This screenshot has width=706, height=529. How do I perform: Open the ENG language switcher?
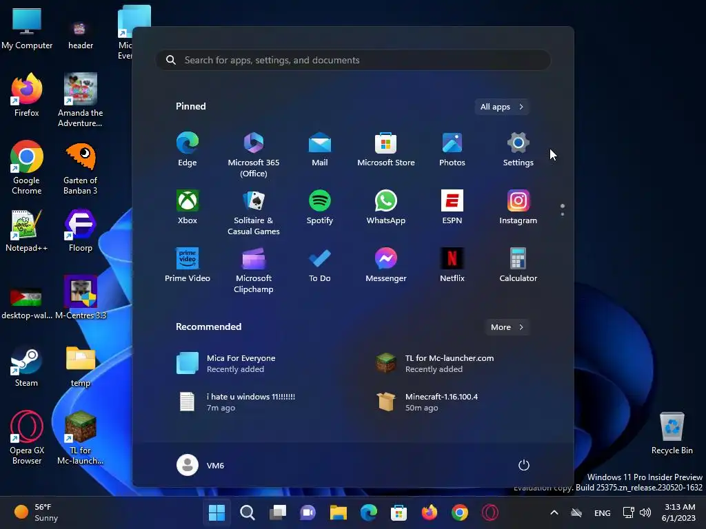pyautogui.click(x=603, y=512)
